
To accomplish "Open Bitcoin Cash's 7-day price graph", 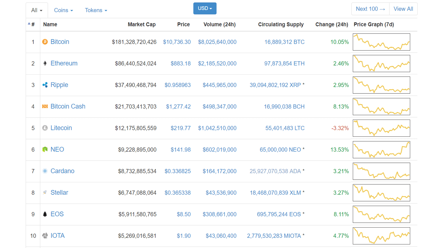I will pos(381,107).
